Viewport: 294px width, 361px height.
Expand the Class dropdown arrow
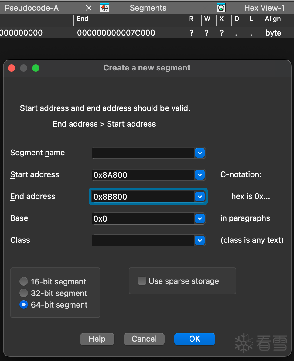[x=200, y=240]
